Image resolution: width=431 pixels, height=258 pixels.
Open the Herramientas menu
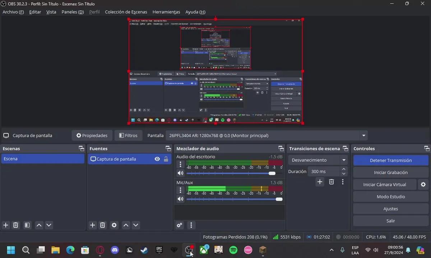coord(166,12)
